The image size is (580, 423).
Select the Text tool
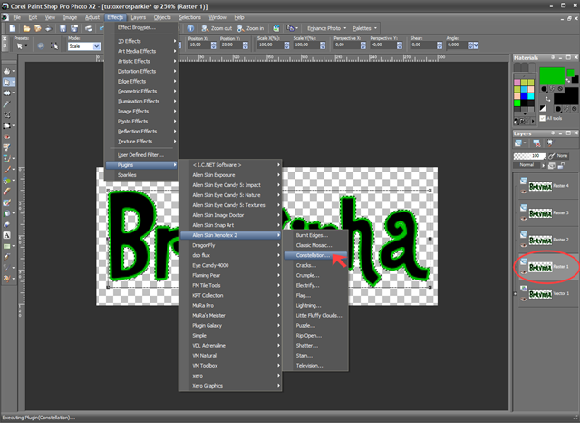click(x=6, y=235)
